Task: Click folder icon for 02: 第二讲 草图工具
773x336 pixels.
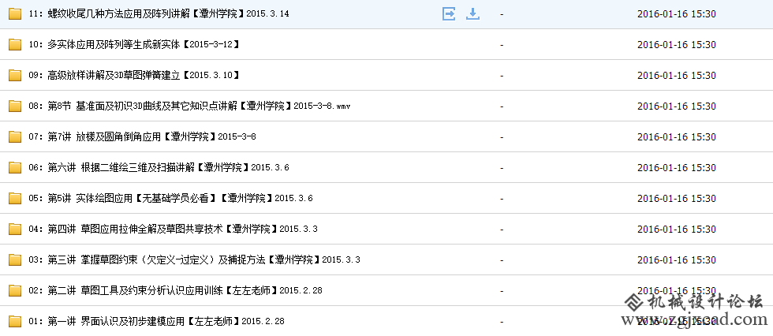Action: tap(15, 291)
